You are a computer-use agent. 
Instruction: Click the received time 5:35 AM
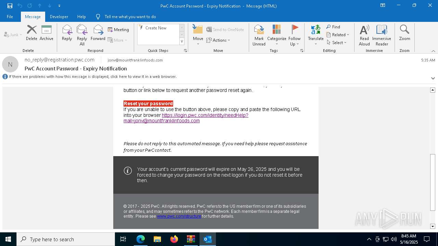(x=428, y=60)
